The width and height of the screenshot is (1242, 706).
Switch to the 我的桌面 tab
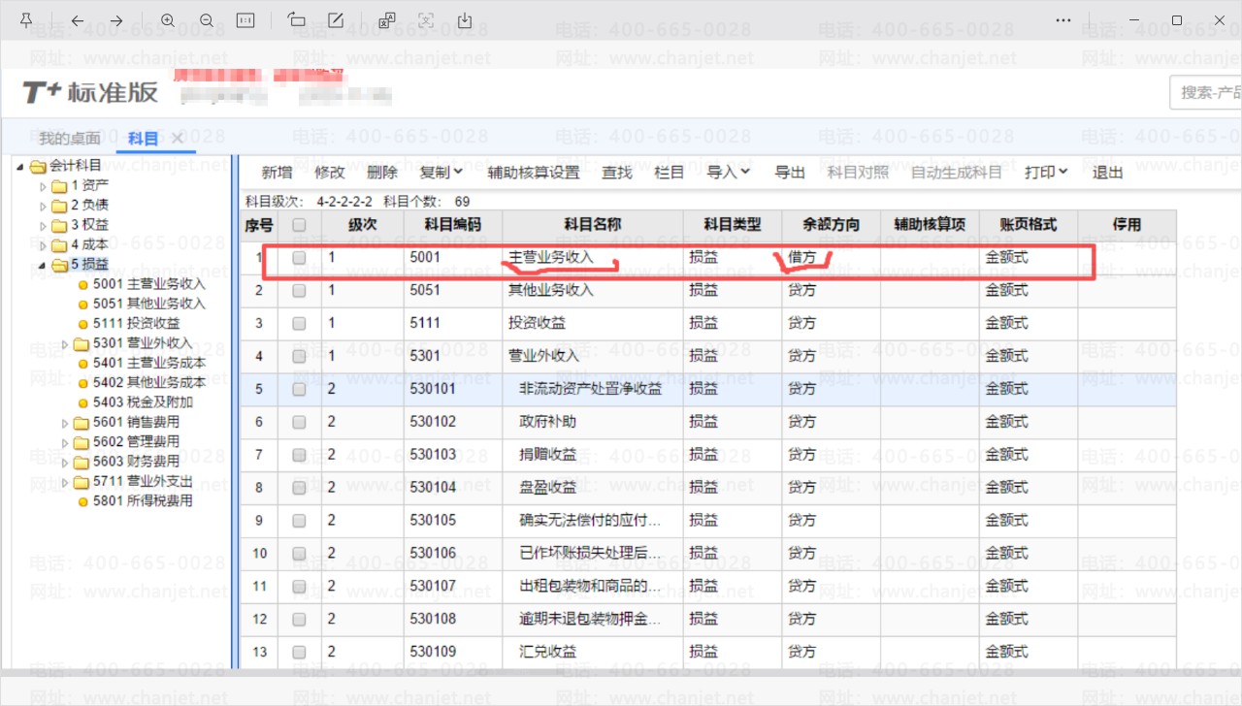coord(70,139)
